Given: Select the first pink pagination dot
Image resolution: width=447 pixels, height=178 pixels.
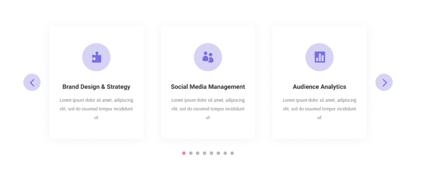Looking at the screenshot, I should coord(184,153).
